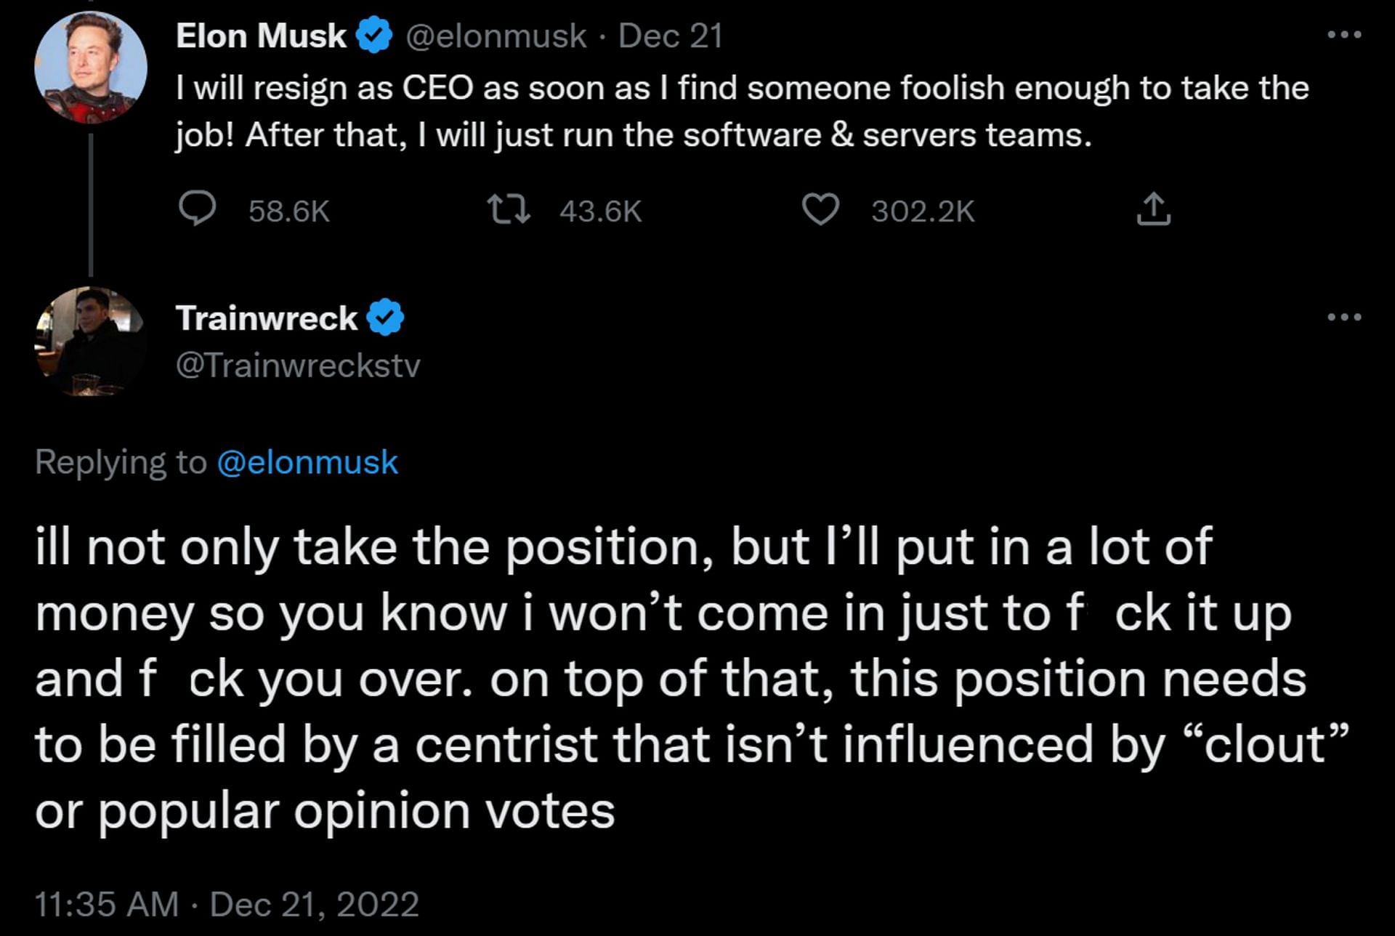Open Elon Musk's profile picture
The width and height of the screenshot is (1395, 936).
tap(91, 68)
